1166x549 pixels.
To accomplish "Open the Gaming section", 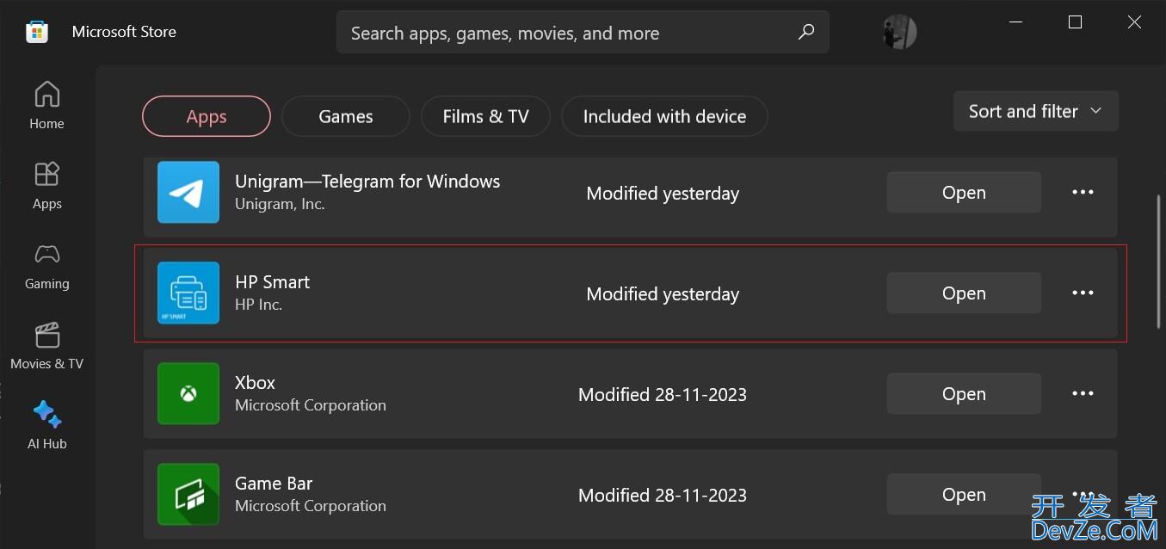I will click(x=46, y=265).
